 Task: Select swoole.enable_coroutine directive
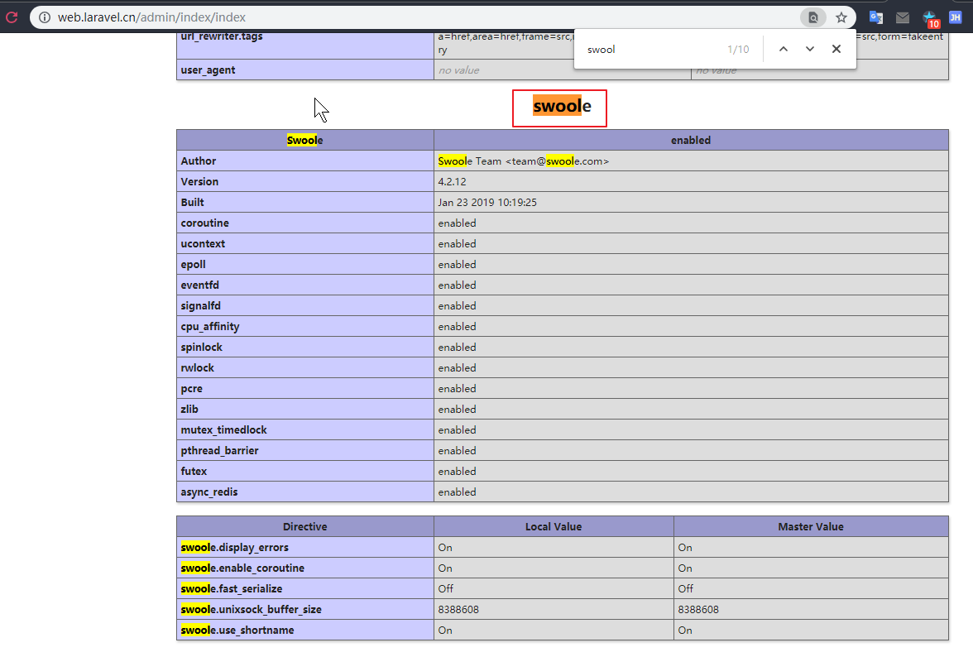[x=242, y=568]
